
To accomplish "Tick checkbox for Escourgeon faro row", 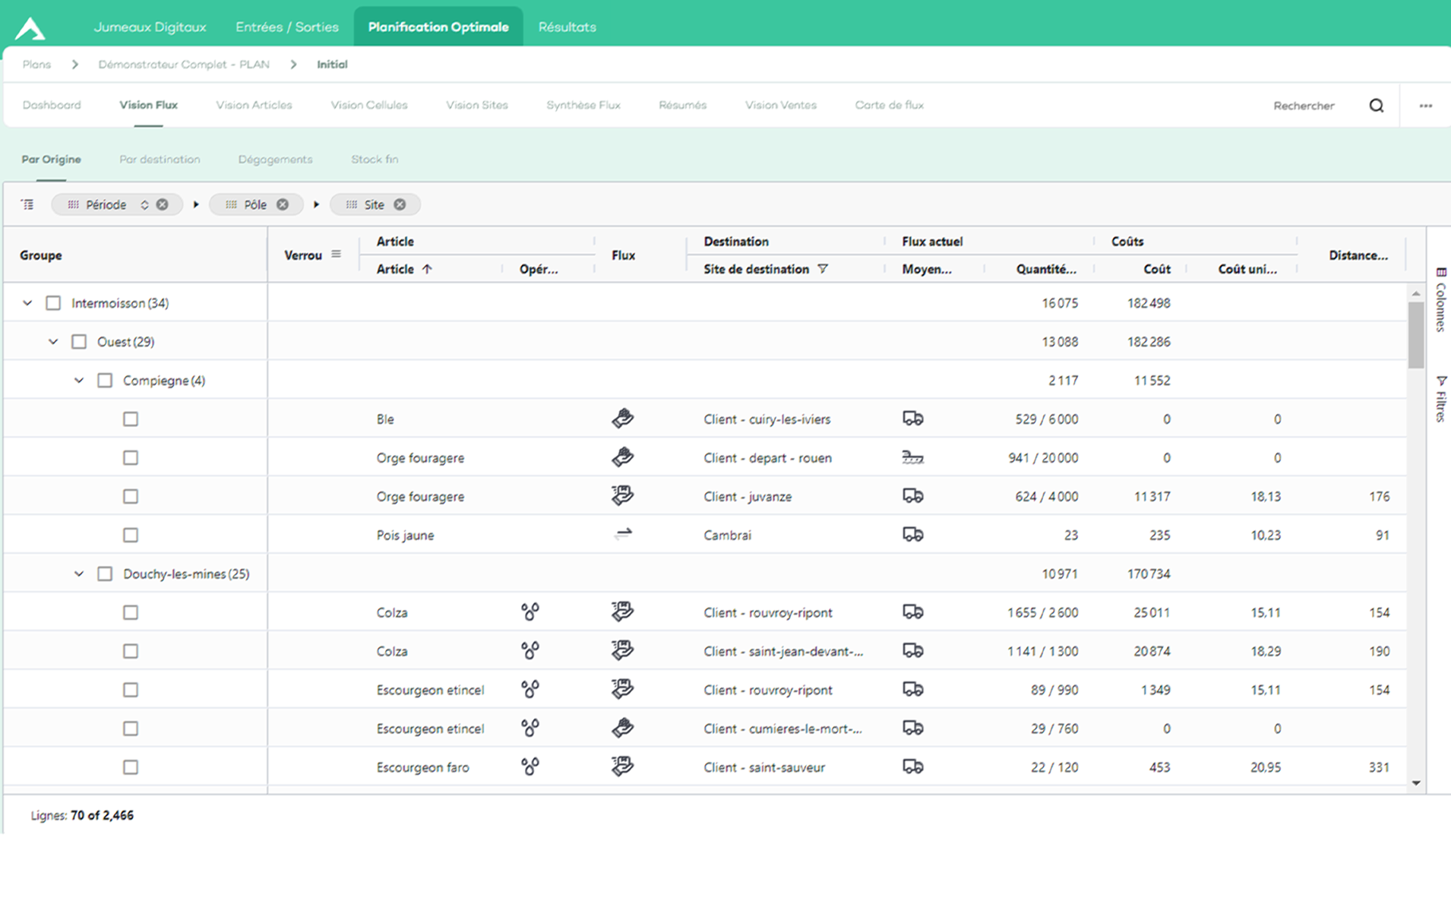I will (x=131, y=767).
